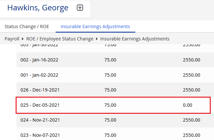Open ROE / Employee Status Change breadcrumb link
The image size is (214, 140).
click(60, 39)
